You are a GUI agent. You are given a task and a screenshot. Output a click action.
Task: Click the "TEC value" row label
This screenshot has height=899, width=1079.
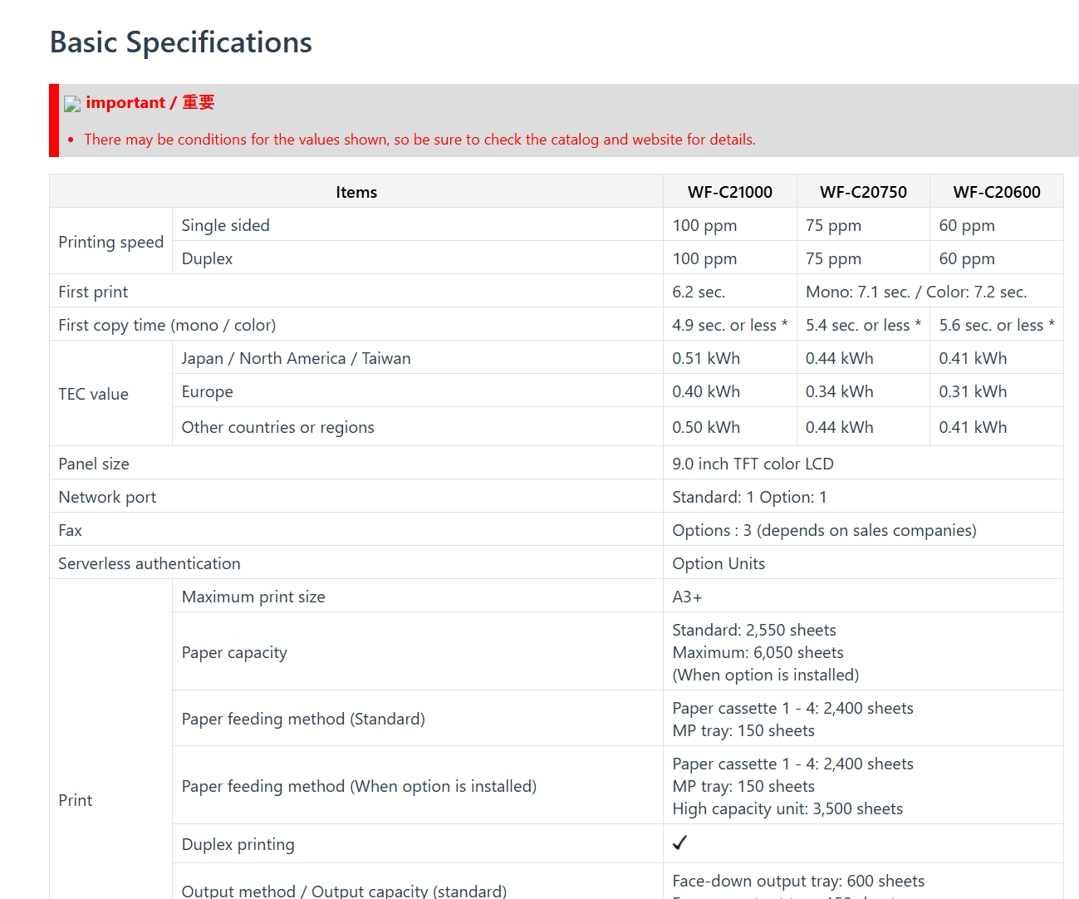pyautogui.click(x=93, y=394)
